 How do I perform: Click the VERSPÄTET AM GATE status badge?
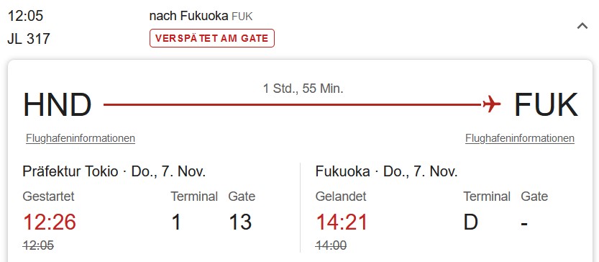pos(212,38)
